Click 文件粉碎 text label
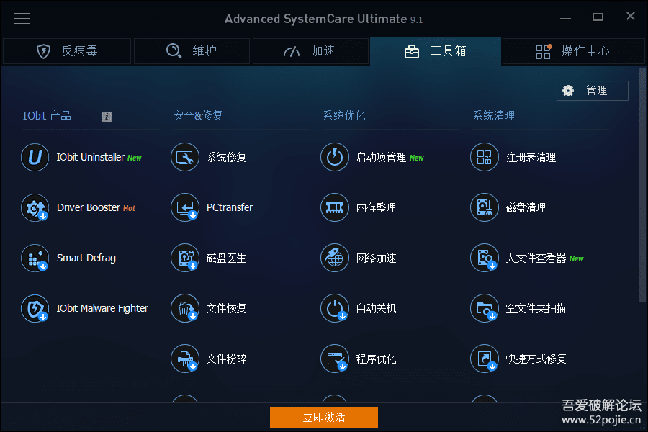Image resolution: width=648 pixels, height=432 pixels. [227, 359]
